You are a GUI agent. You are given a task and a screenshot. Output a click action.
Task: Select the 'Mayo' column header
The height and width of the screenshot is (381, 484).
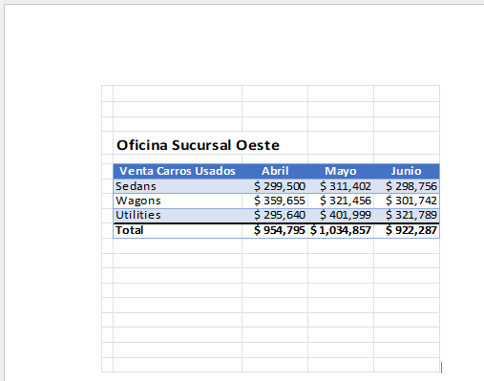[x=341, y=171]
